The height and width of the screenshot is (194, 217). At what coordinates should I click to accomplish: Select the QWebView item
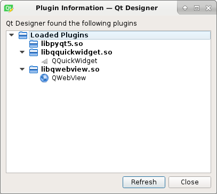(x=69, y=78)
